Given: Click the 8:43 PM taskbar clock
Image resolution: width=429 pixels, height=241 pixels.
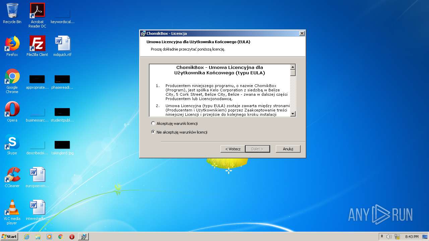Looking at the screenshot, I should [412, 237].
